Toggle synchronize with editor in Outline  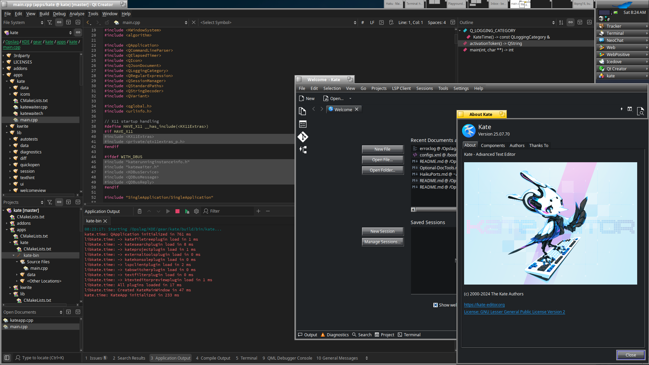[571, 22]
